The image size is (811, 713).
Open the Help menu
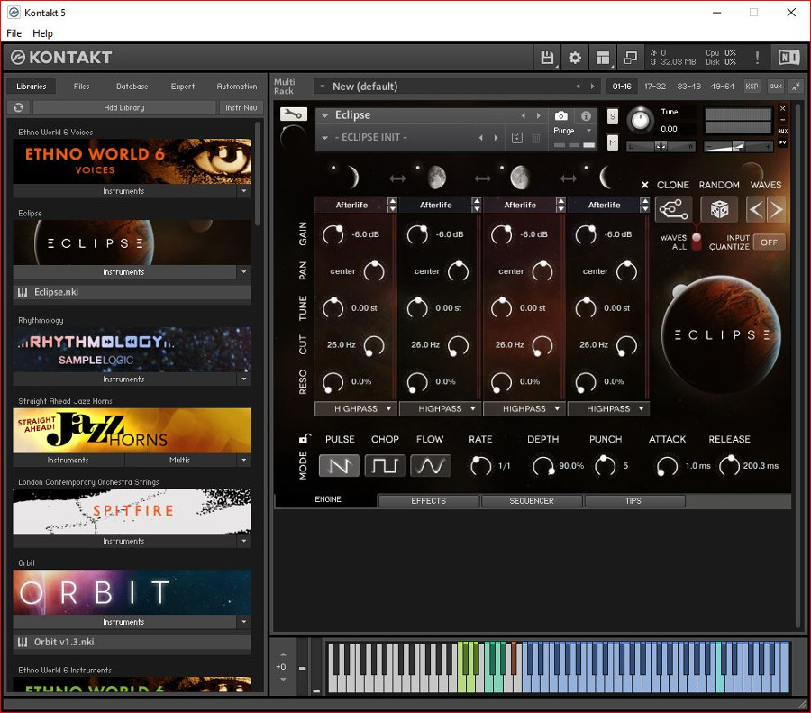pyautogui.click(x=43, y=33)
